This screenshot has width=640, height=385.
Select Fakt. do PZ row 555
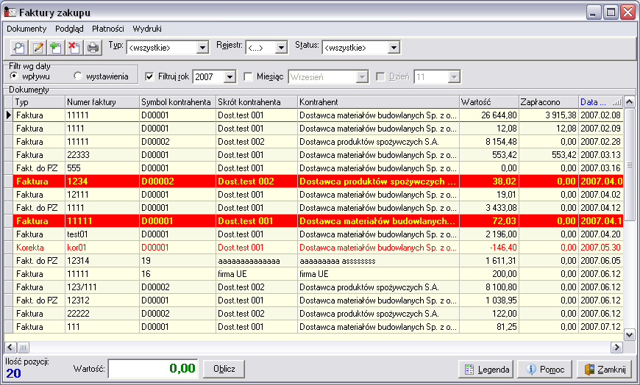point(314,168)
